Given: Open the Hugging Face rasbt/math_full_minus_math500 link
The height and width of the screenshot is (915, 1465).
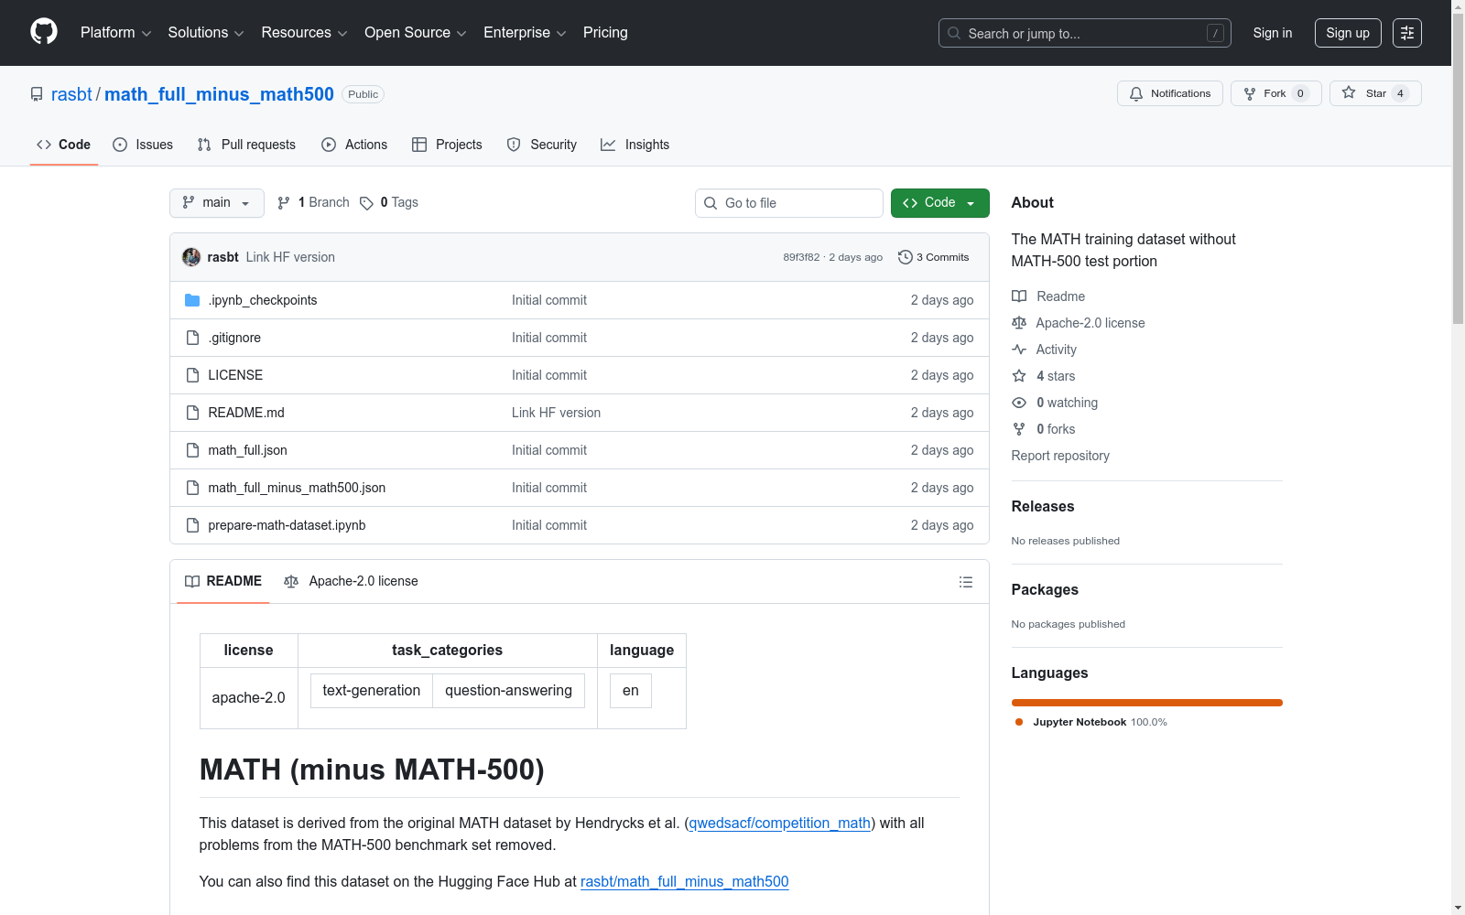Looking at the screenshot, I should pos(685,882).
